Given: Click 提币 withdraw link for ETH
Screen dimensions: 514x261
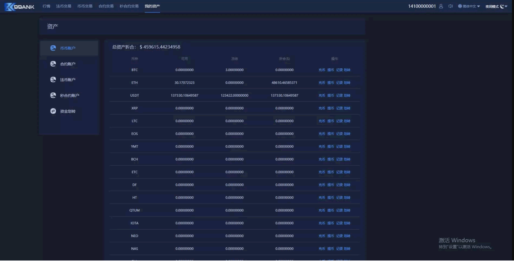Looking at the screenshot, I should [331, 83].
